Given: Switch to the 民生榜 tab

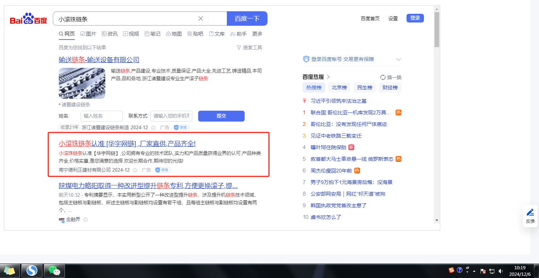Looking at the screenshot, I should (365, 87).
